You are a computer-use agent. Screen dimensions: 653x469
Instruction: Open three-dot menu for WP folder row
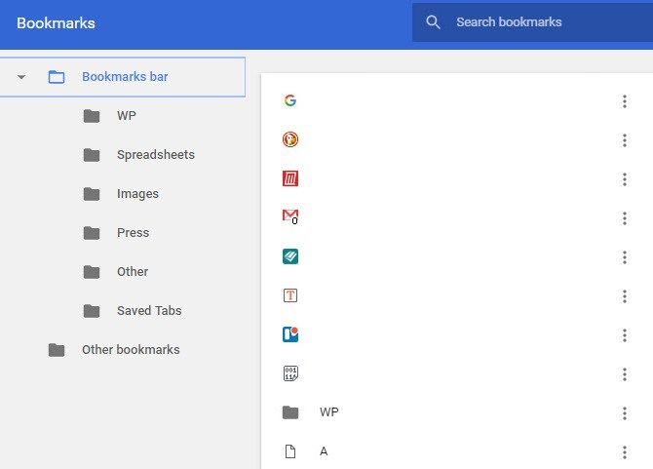[624, 413]
